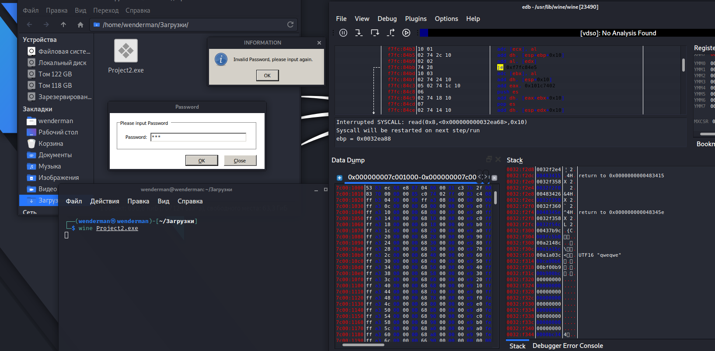The image size is (715, 351).
Task: Float the Data Dump panel
Action: pos(489,159)
